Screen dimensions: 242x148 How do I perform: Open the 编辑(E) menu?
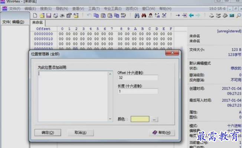(30, 9)
